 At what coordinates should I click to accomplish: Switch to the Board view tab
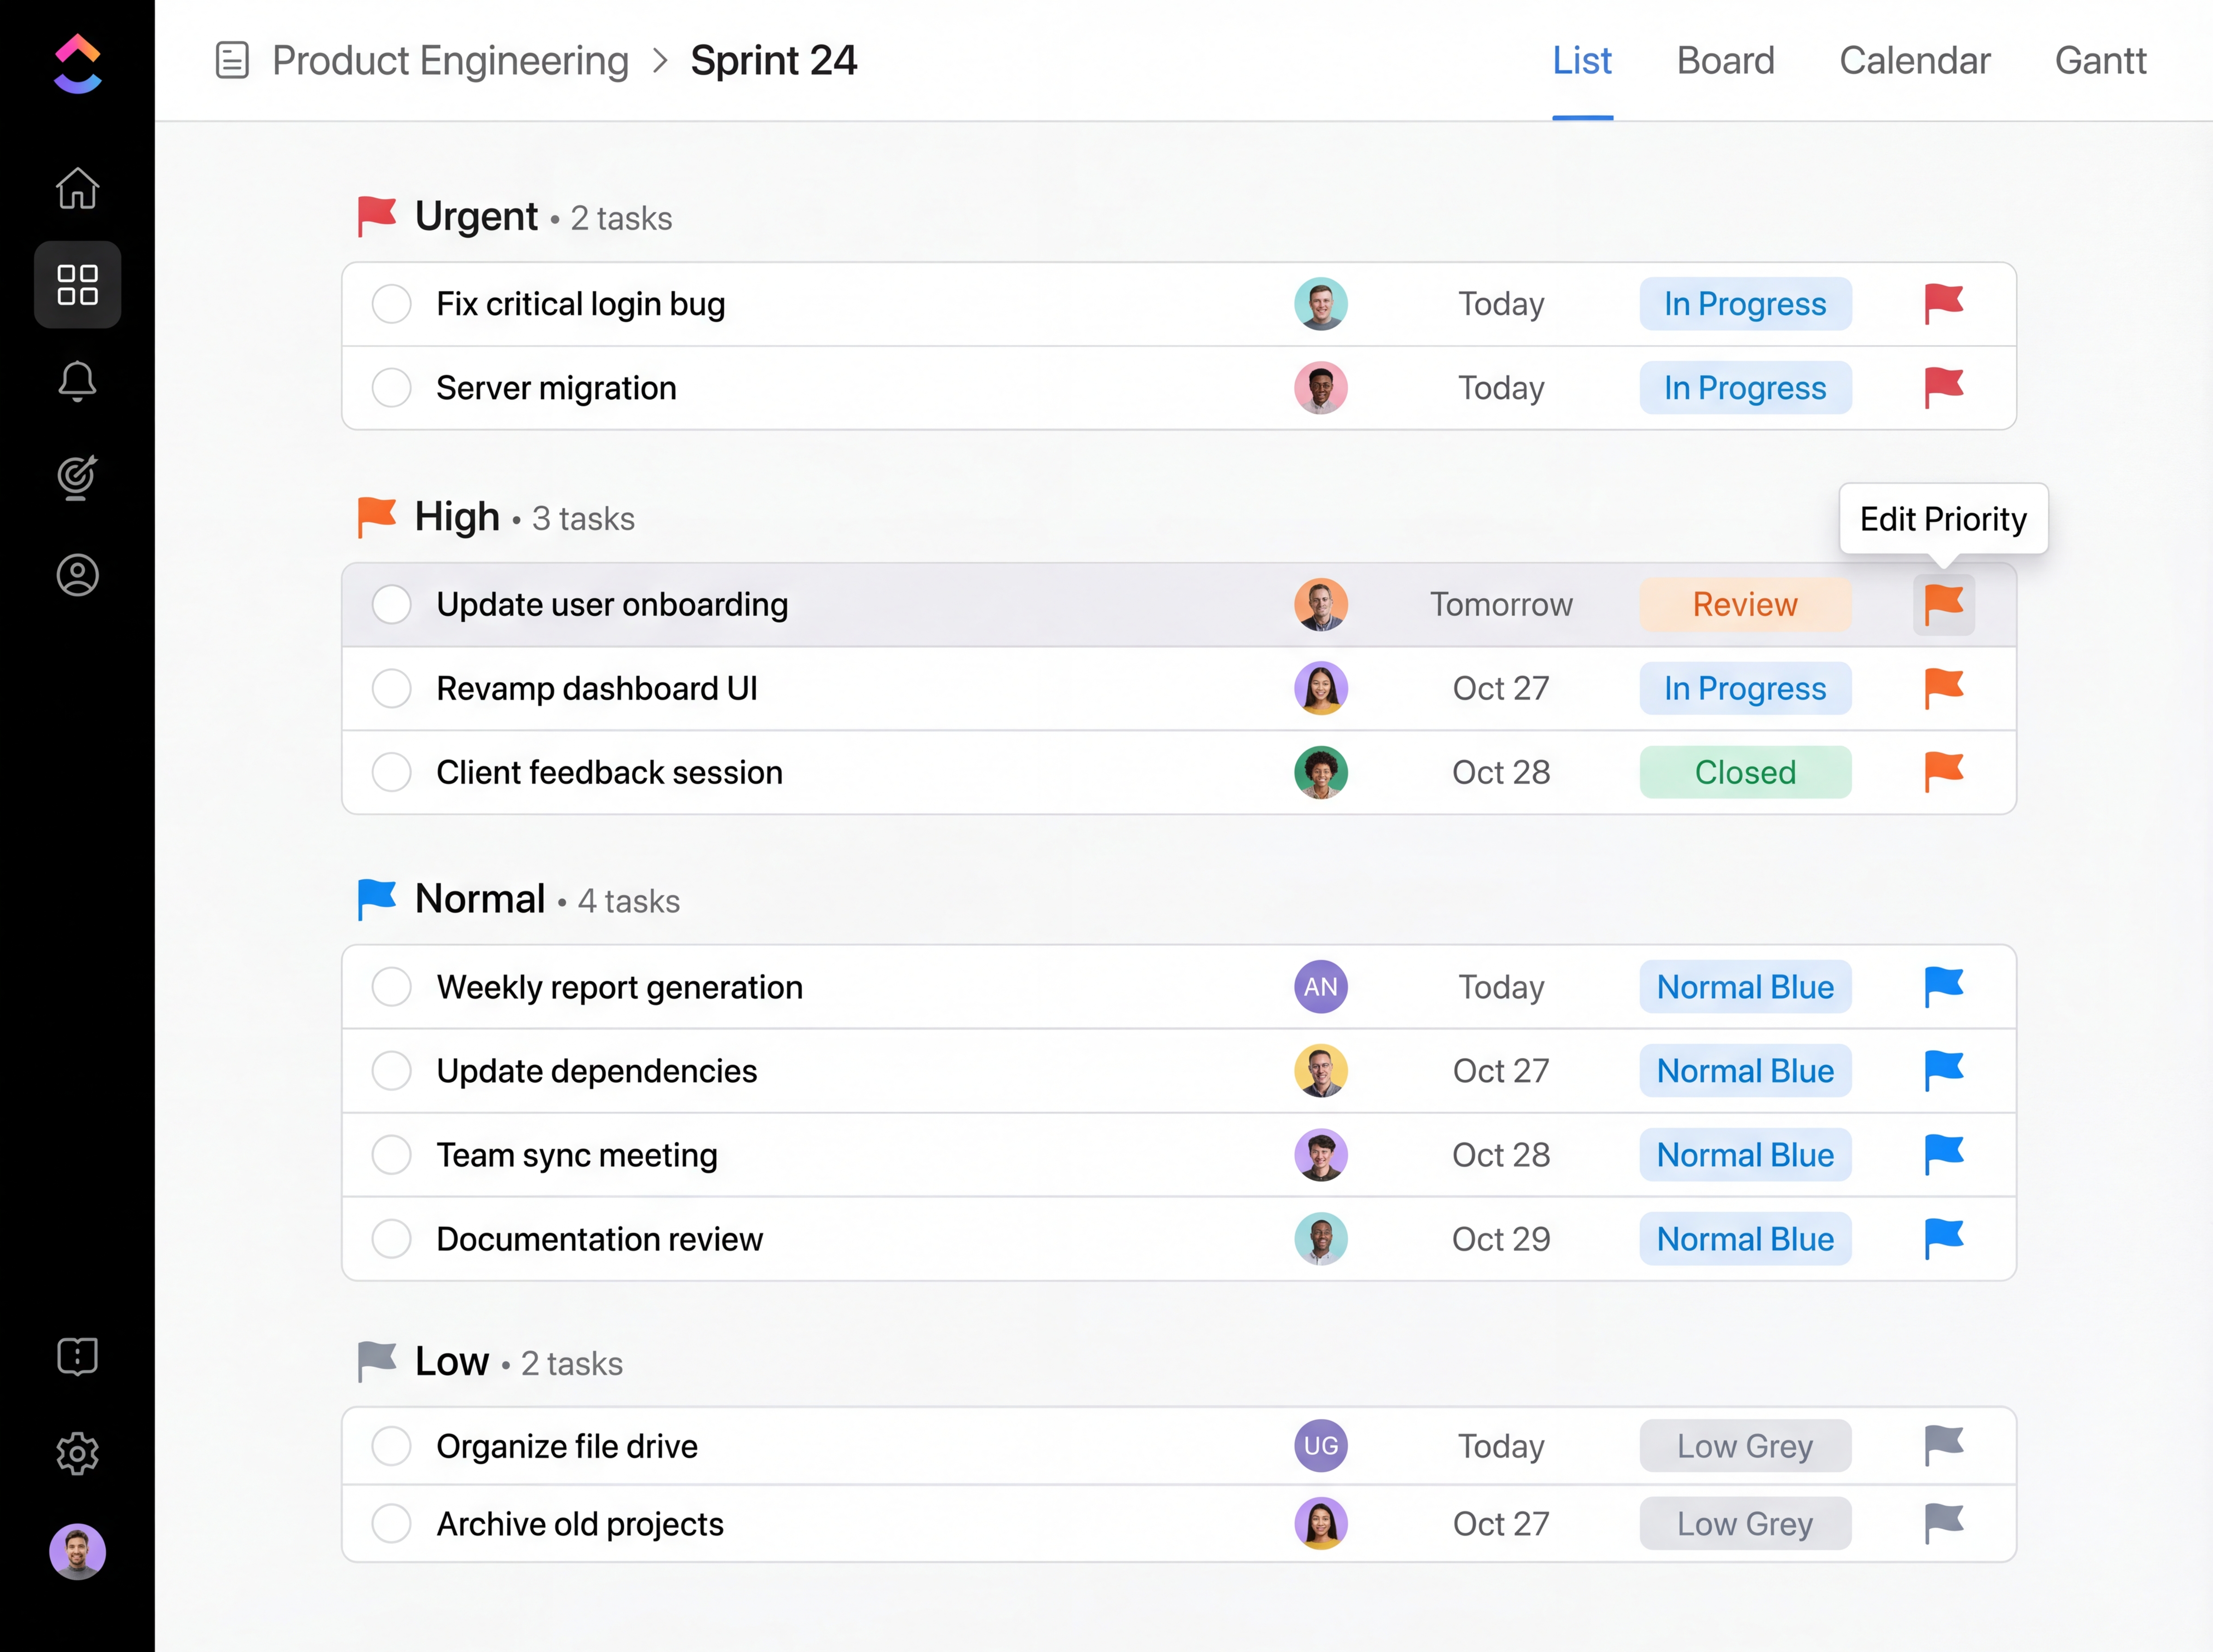point(1725,61)
